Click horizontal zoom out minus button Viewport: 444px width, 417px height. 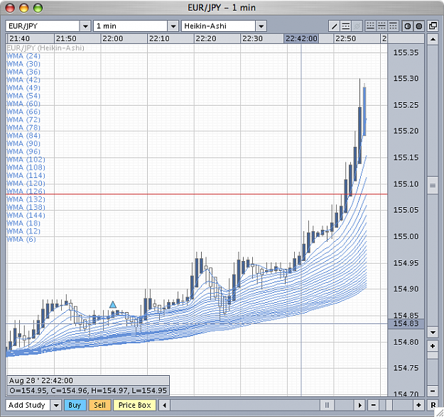(x=373, y=406)
